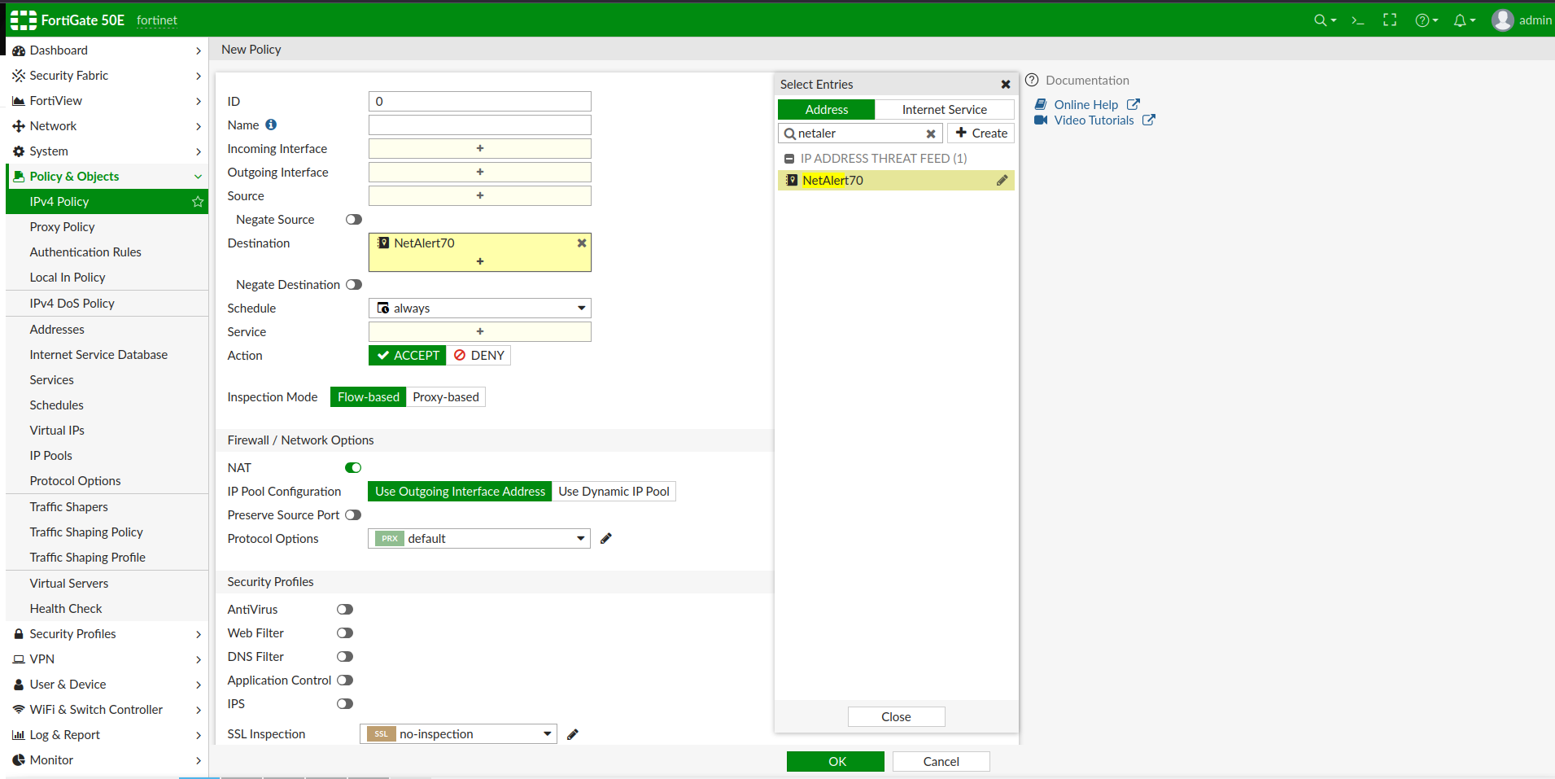This screenshot has width=1555, height=779.
Task: Click the System gear icon
Action: [x=19, y=151]
